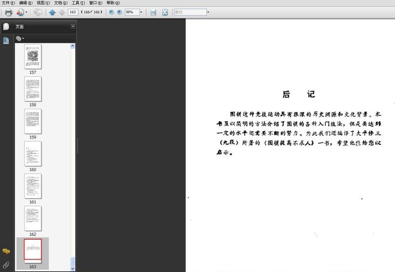Open the Comments panel sidebar icon
Image resolution: width=395 pixels, height=272 pixels.
(6, 251)
